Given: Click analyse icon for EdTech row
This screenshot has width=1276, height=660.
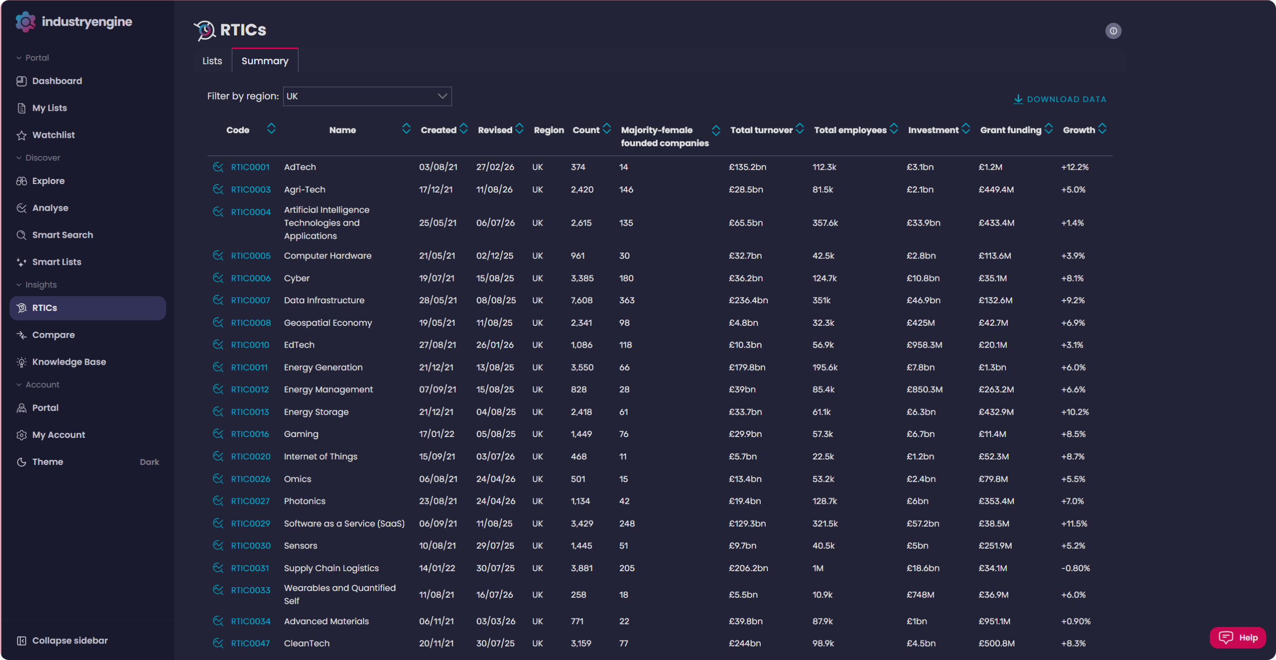Looking at the screenshot, I should pyautogui.click(x=218, y=345).
